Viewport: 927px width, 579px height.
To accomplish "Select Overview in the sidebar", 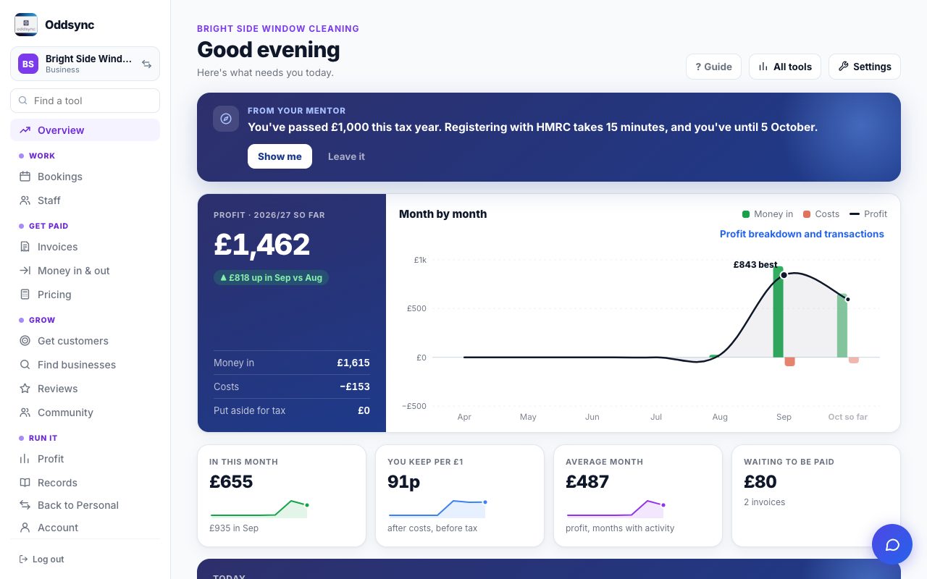I will coord(85,130).
